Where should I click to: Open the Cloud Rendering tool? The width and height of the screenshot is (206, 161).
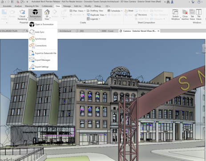pos(22,15)
